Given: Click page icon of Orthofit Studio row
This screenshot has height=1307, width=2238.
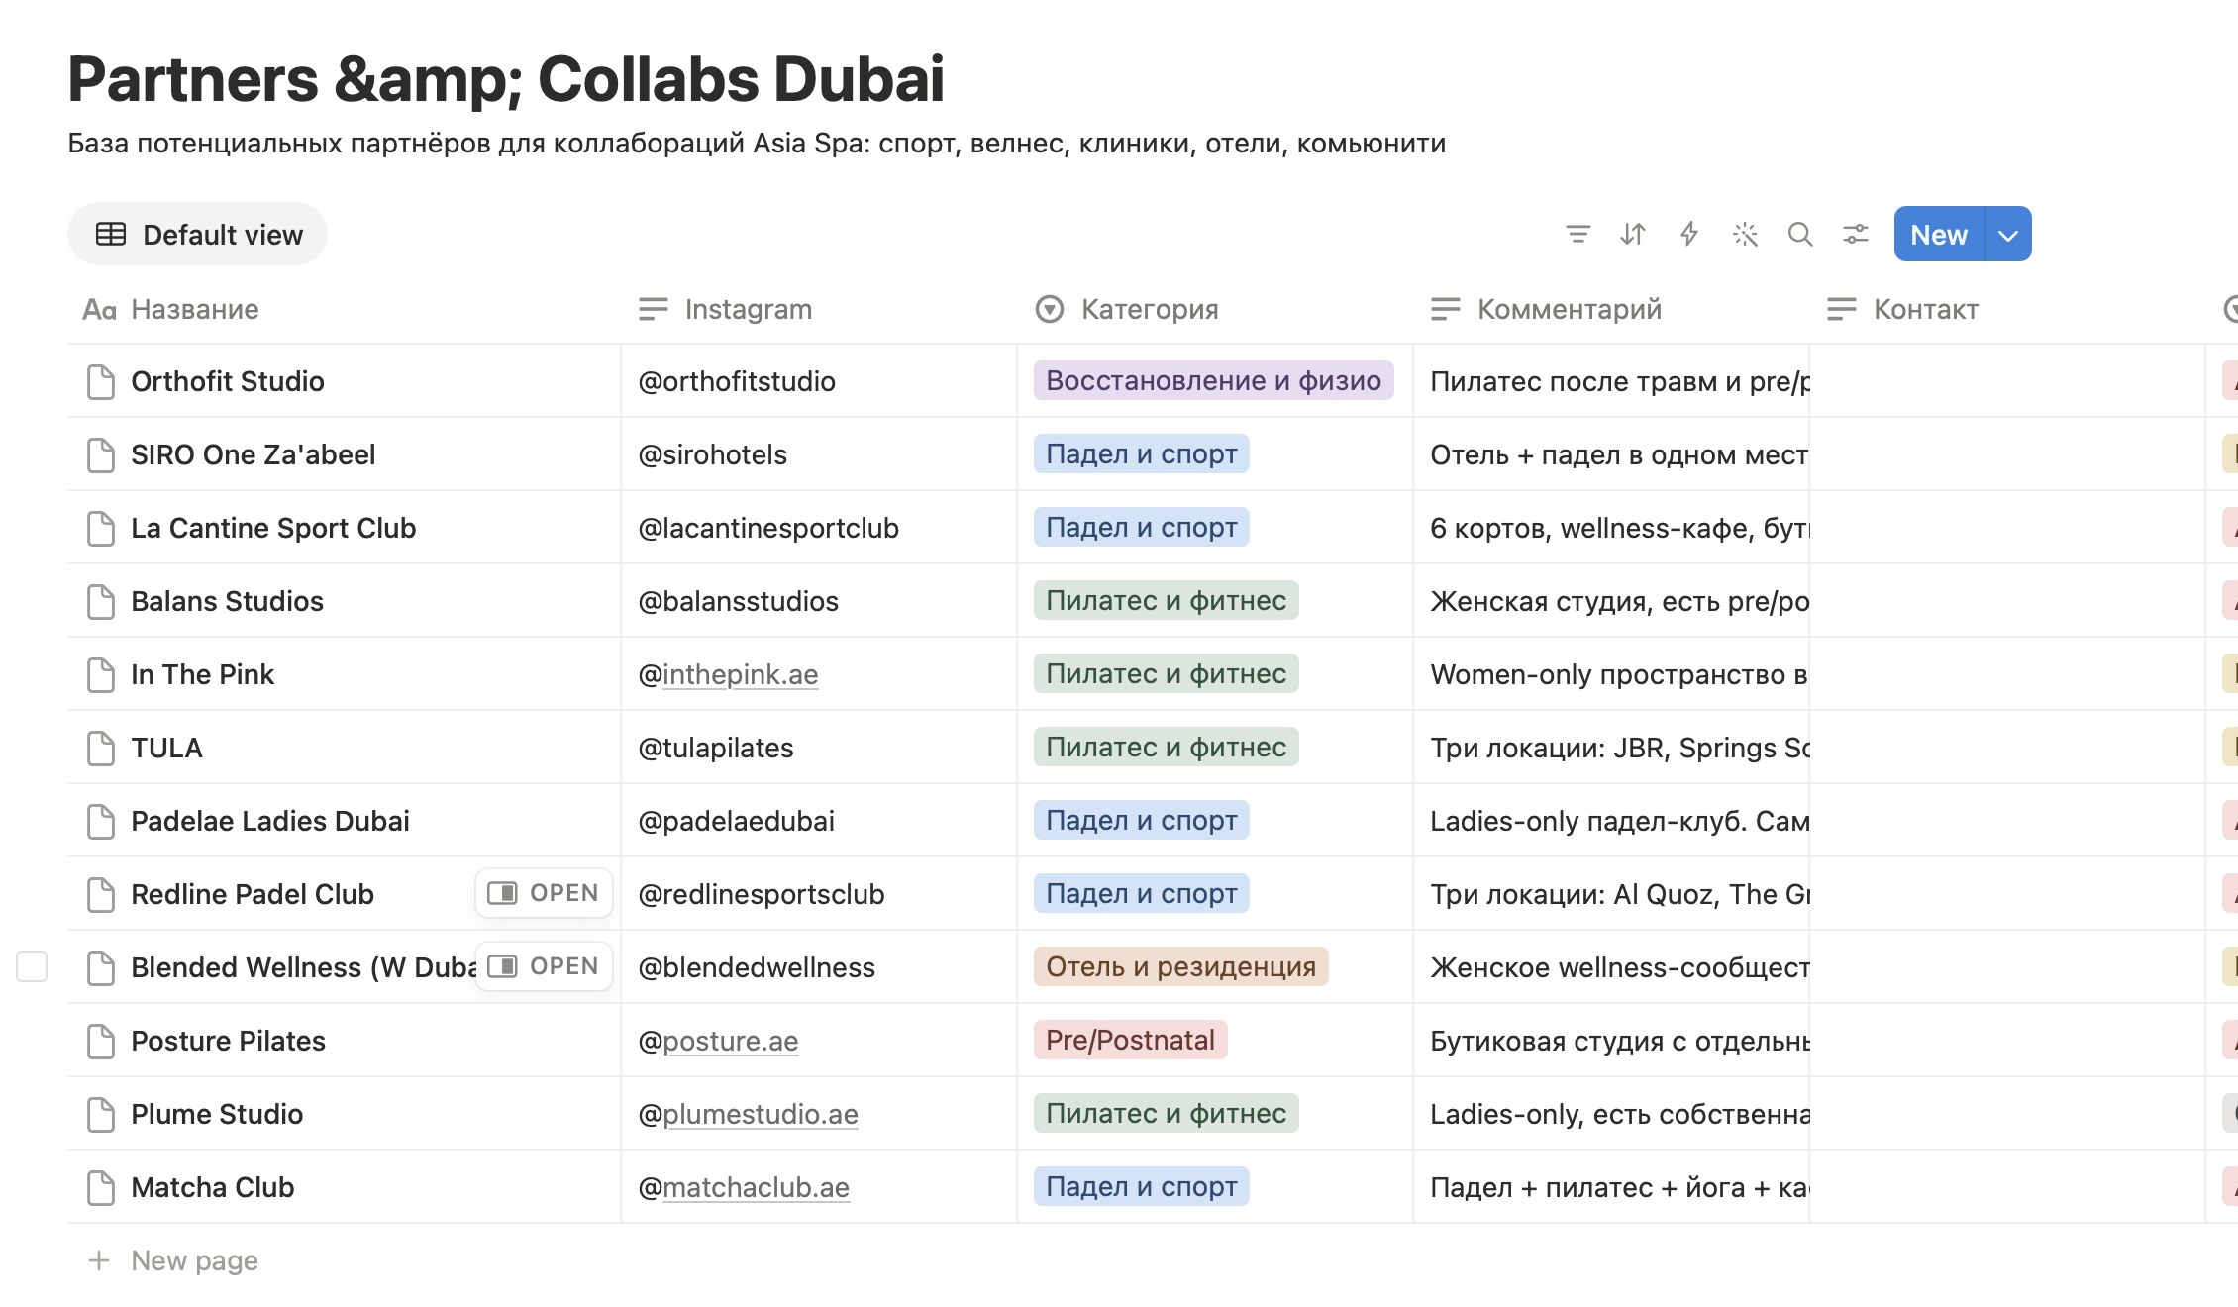Looking at the screenshot, I should (100, 381).
